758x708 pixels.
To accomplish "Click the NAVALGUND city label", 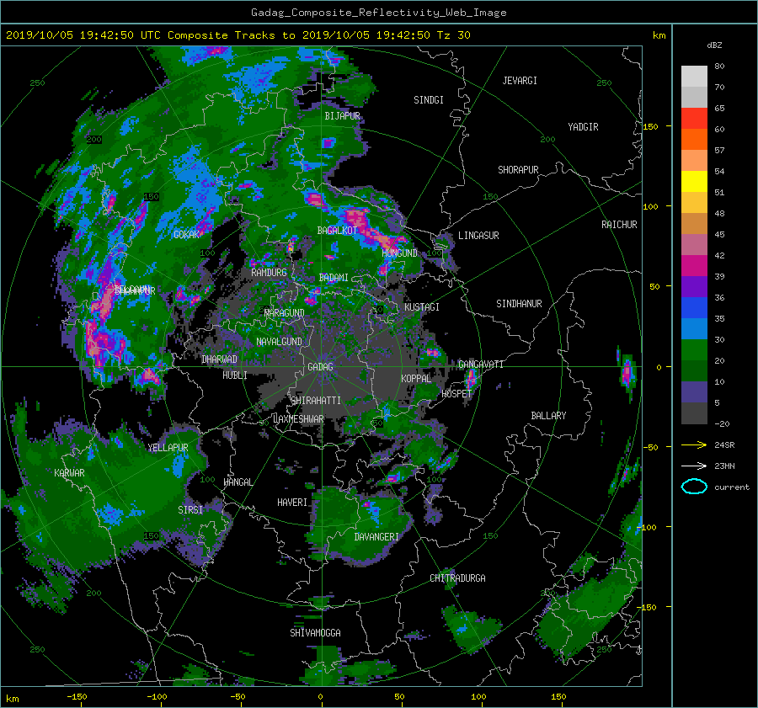I will 279,342.
